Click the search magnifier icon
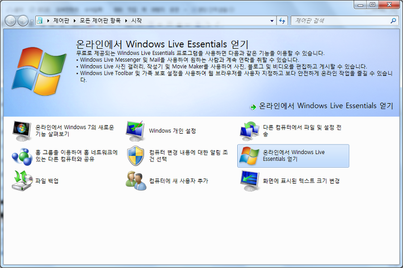Image resolution: width=403 pixels, height=268 pixels. [393, 20]
